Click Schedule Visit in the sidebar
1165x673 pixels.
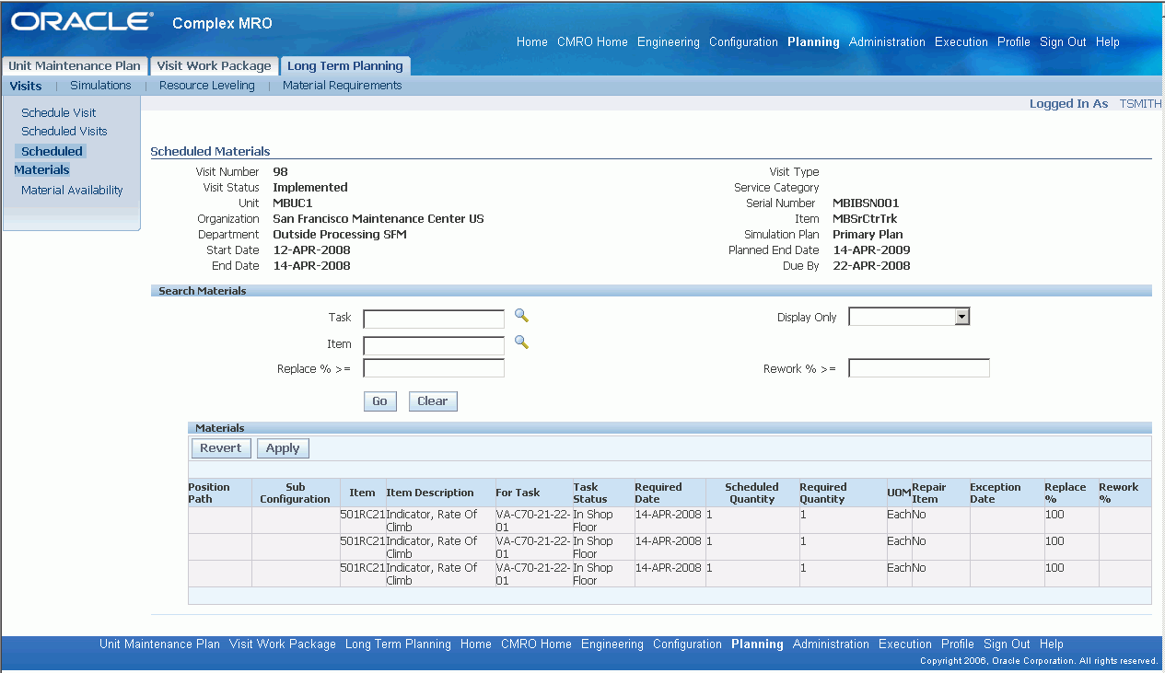pyautogui.click(x=59, y=112)
